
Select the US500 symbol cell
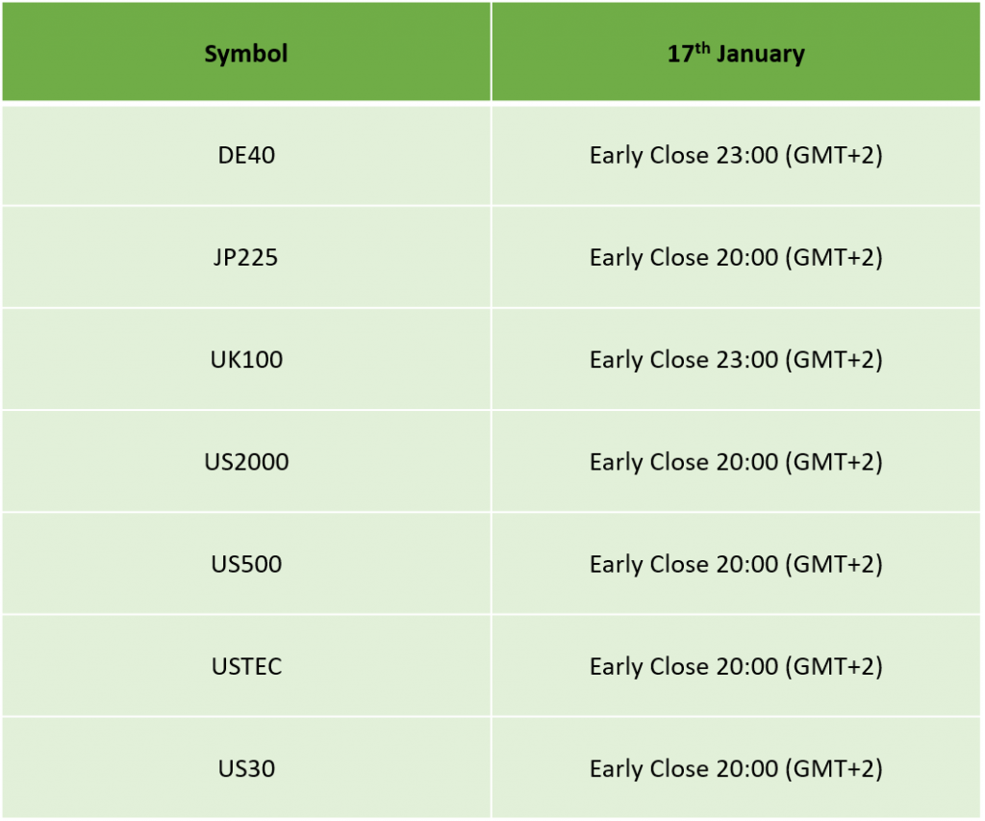(246, 564)
